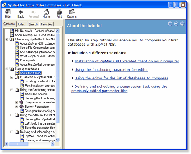Collapse the Step by step tutorial node
This screenshot has width=191, height=154.
(x=7, y=69)
